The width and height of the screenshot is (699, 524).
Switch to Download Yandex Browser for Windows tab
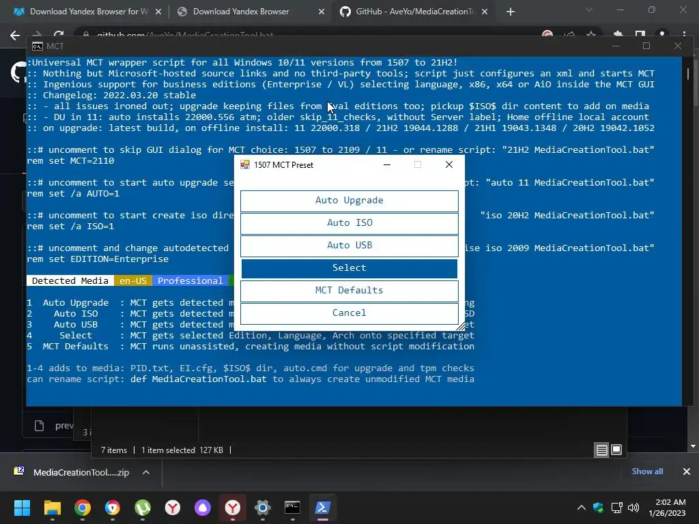(88, 12)
